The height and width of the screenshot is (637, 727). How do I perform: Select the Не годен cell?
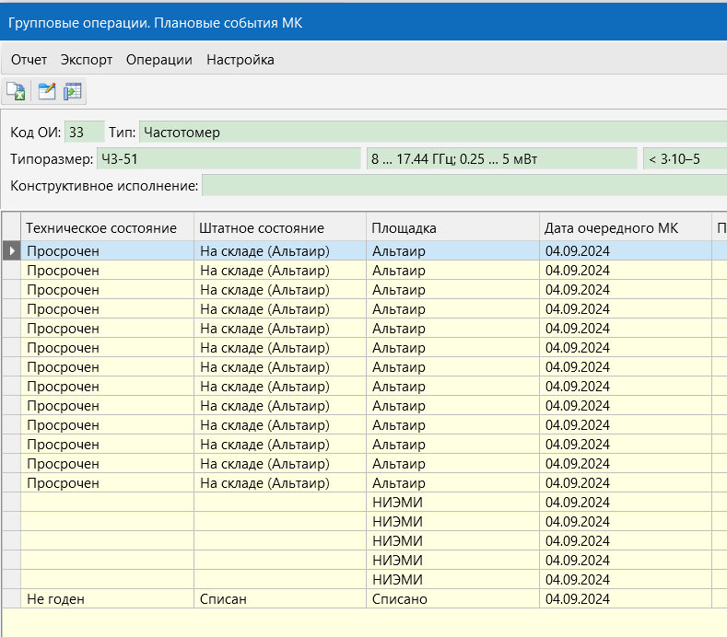point(107,598)
